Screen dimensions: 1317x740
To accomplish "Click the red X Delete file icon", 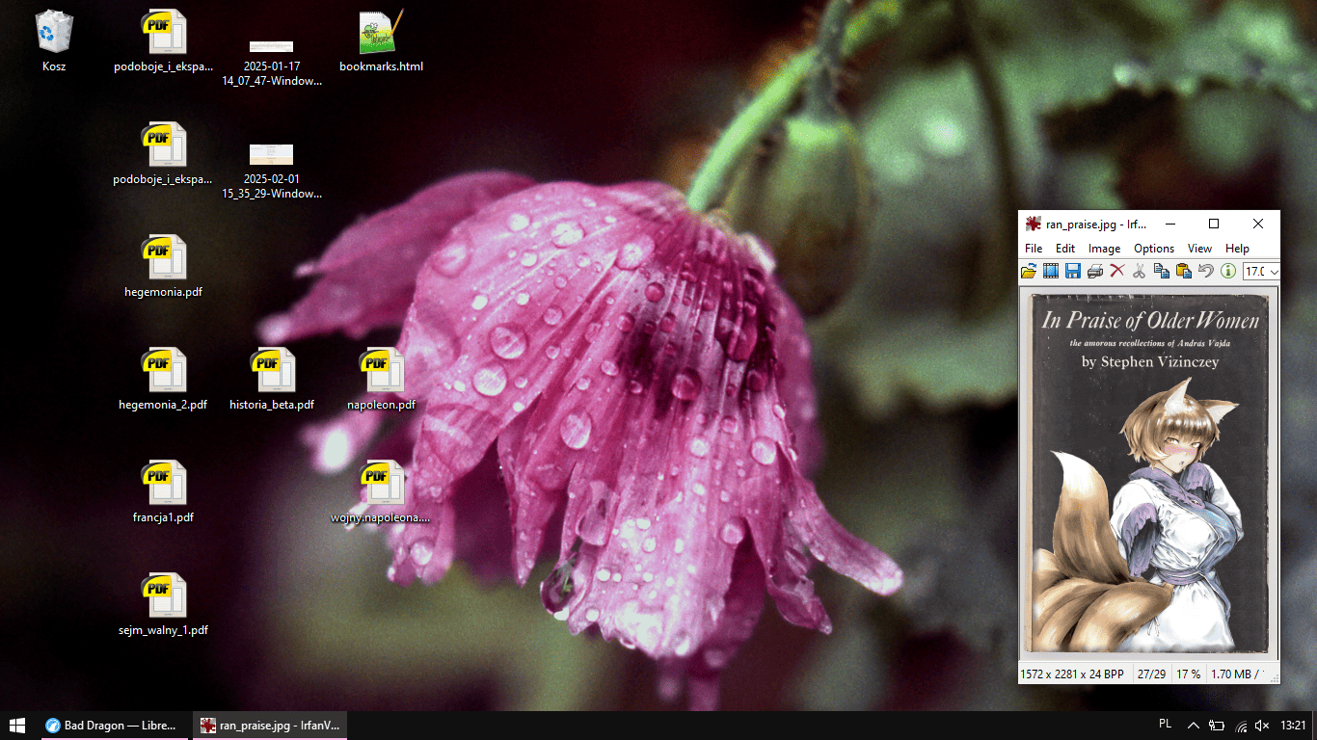I will [x=1117, y=272].
